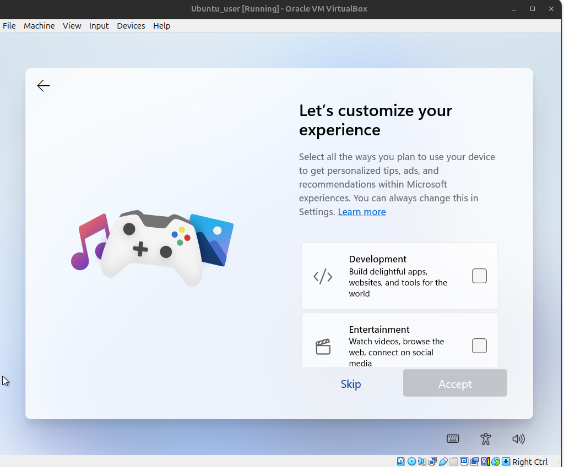Click the display monitor status icon
Viewport: 564px width, 467px height.
464,461
